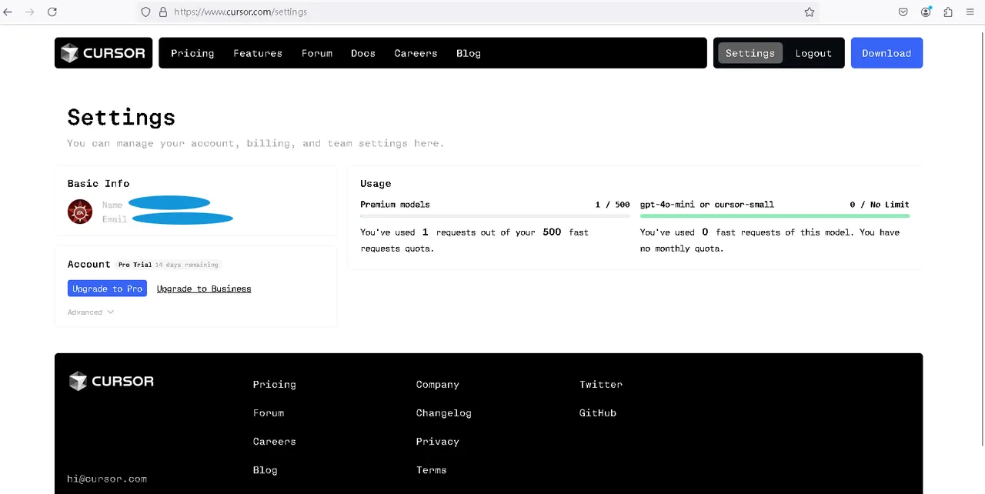Click the Premium models label
Screen dimensions: 985x494
coord(395,205)
